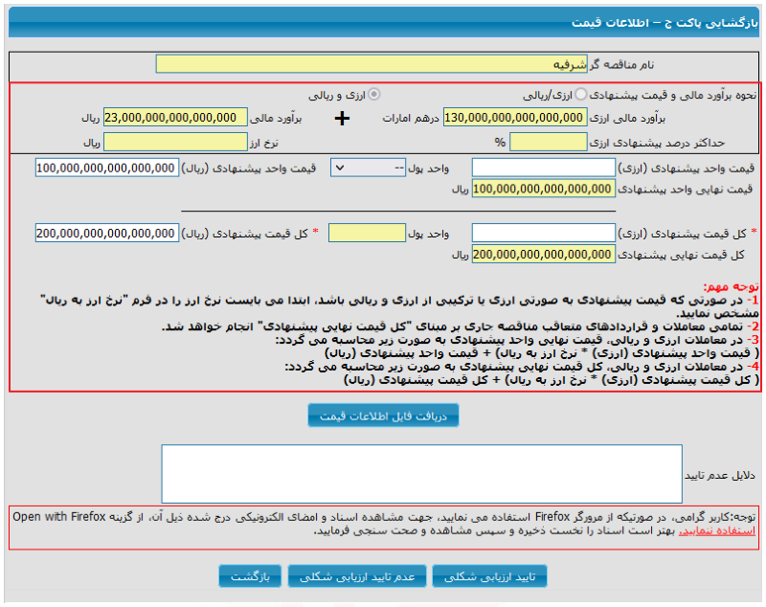766x607 pixels.
Task: Click the کل قیمت نهایی پیشنهادی field
Action: (x=543, y=255)
